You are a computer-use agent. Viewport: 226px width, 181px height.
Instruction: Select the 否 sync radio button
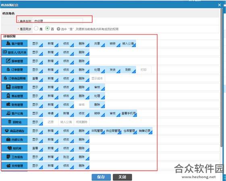47,28
